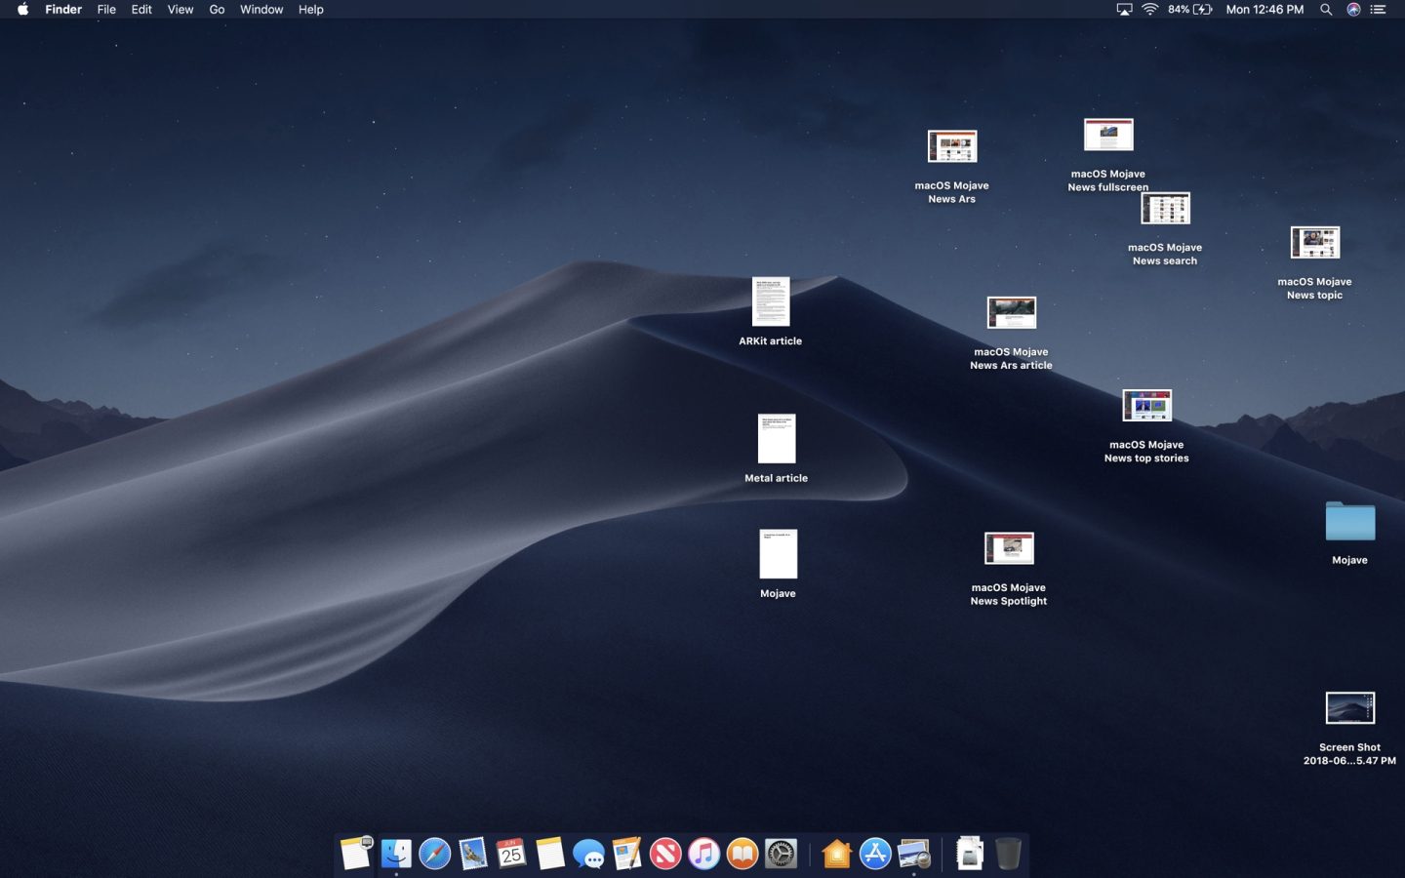
Task: Launch iTunes from the Dock
Action: coord(703,854)
